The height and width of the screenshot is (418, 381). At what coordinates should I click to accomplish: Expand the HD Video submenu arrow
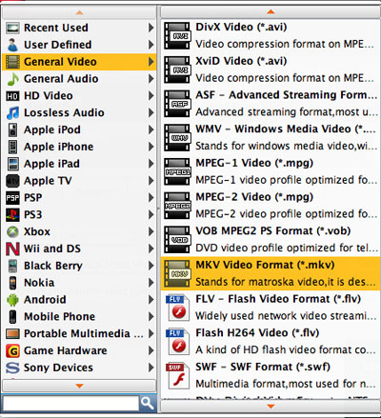(x=151, y=96)
